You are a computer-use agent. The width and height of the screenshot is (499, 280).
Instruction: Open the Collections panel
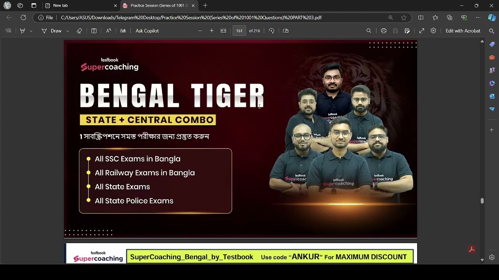(x=449, y=17)
